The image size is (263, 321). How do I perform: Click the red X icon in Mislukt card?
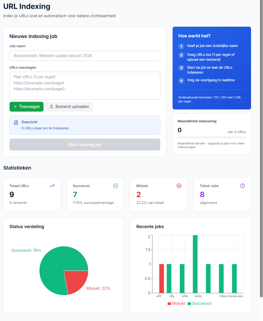tap(179, 186)
